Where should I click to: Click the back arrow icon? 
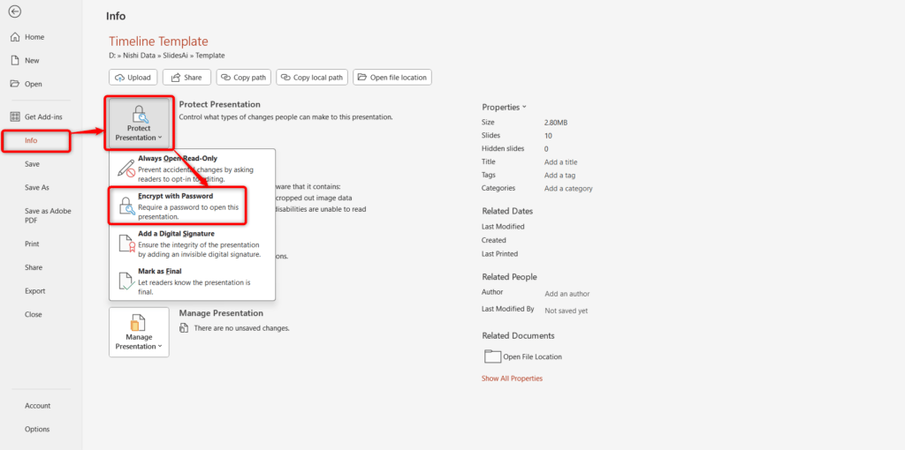(x=15, y=11)
